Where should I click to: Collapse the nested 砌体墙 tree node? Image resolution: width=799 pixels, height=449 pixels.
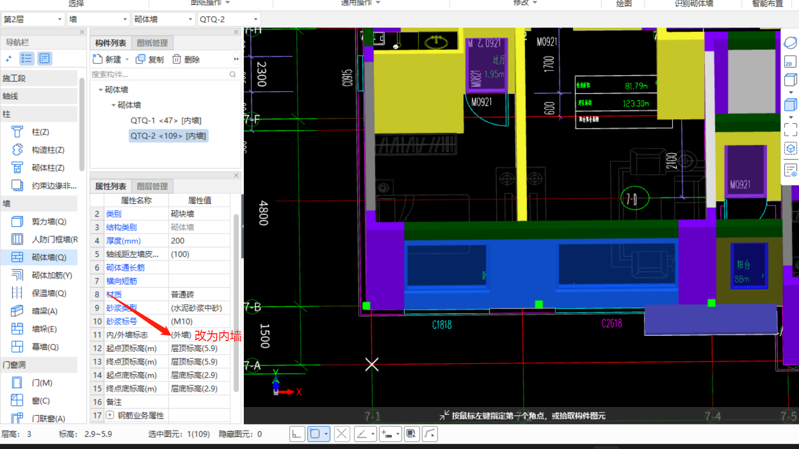113,105
